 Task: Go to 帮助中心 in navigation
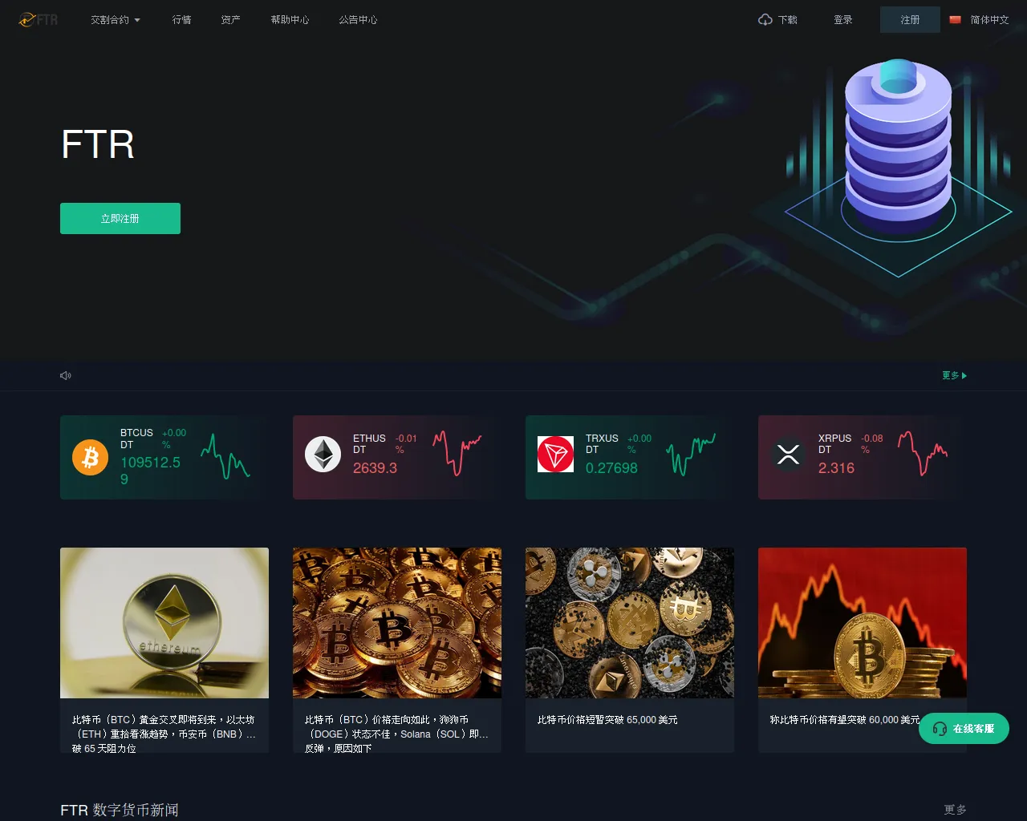pyautogui.click(x=290, y=19)
